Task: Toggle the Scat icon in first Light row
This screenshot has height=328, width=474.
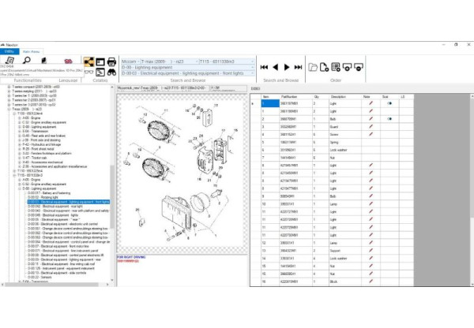Action: (388, 102)
